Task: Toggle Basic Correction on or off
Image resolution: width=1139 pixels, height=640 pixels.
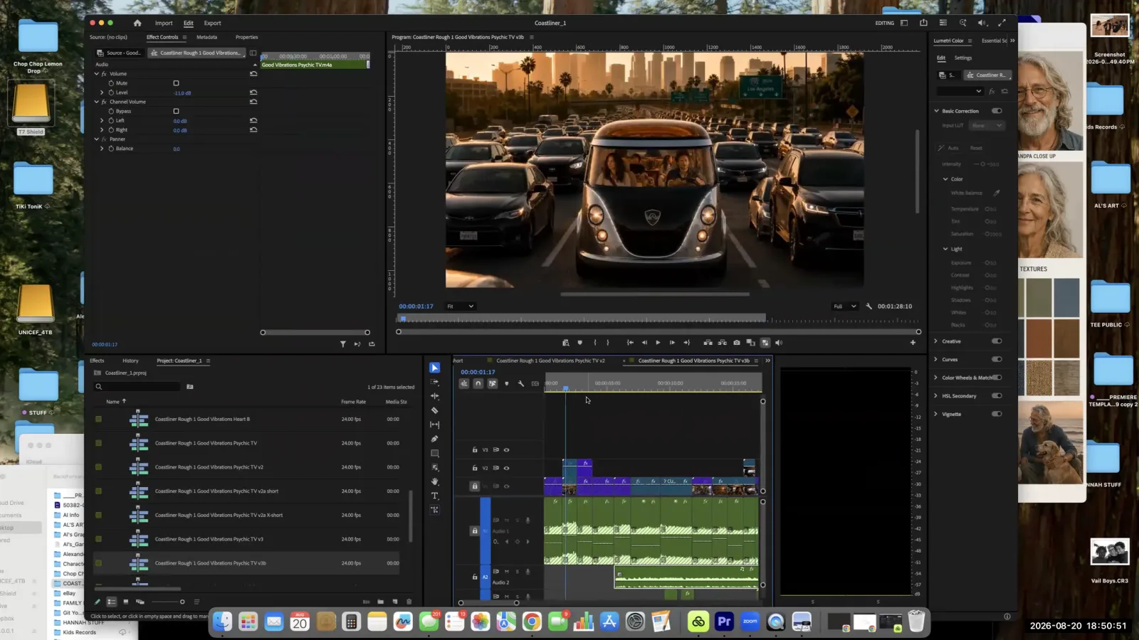Action: click(997, 111)
